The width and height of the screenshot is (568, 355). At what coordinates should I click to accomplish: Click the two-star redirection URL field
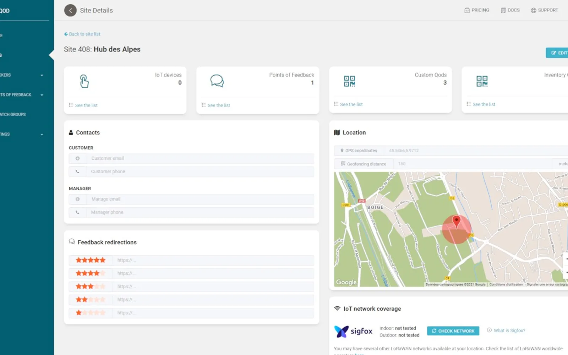pyautogui.click(x=213, y=300)
